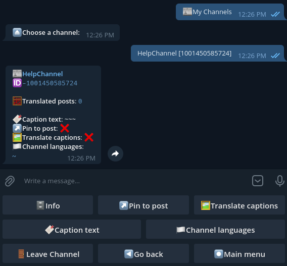Click the Info keyboard button

point(48,205)
